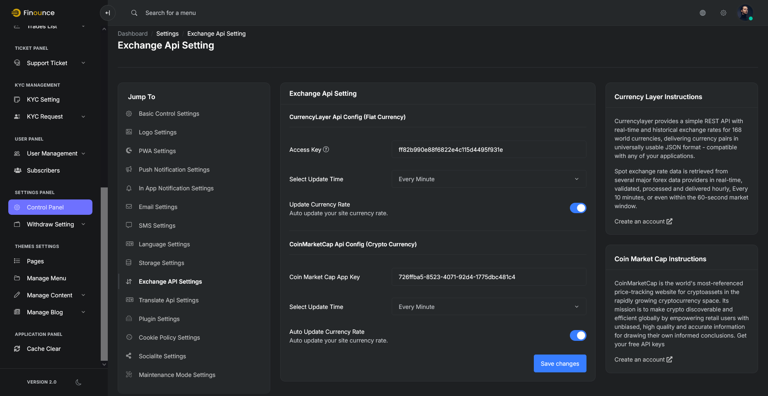768x396 pixels.
Task: Click the Cache Clear refresh icon
Action: 17,349
